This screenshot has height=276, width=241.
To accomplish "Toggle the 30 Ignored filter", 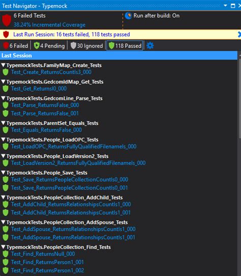I will [86, 46].
